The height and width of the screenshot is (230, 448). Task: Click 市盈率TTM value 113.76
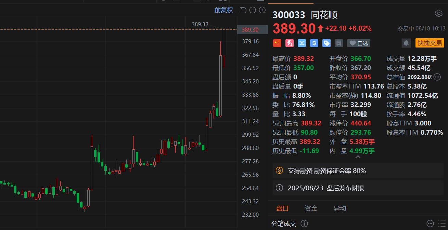pos(373,86)
